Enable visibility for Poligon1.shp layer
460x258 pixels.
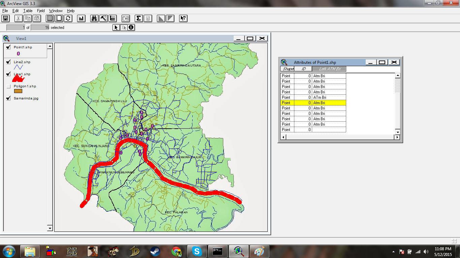pos(8,86)
